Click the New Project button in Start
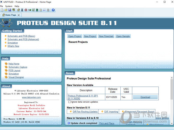This screenshot has width=174, height=130. 90,36
